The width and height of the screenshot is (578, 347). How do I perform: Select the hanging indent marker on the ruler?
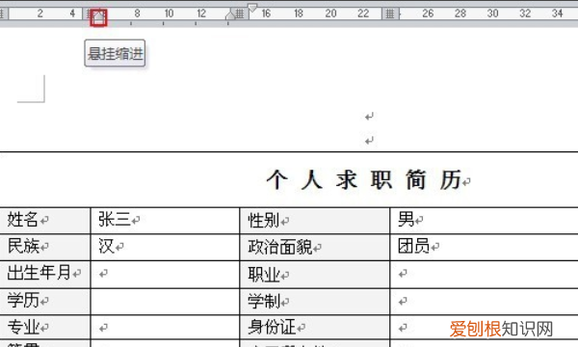pos(98,17)
